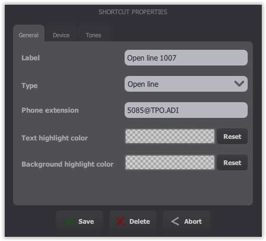Reset the Text highlight color
Viewport: 266px width, 241px height.
click(x=232, y=136)
